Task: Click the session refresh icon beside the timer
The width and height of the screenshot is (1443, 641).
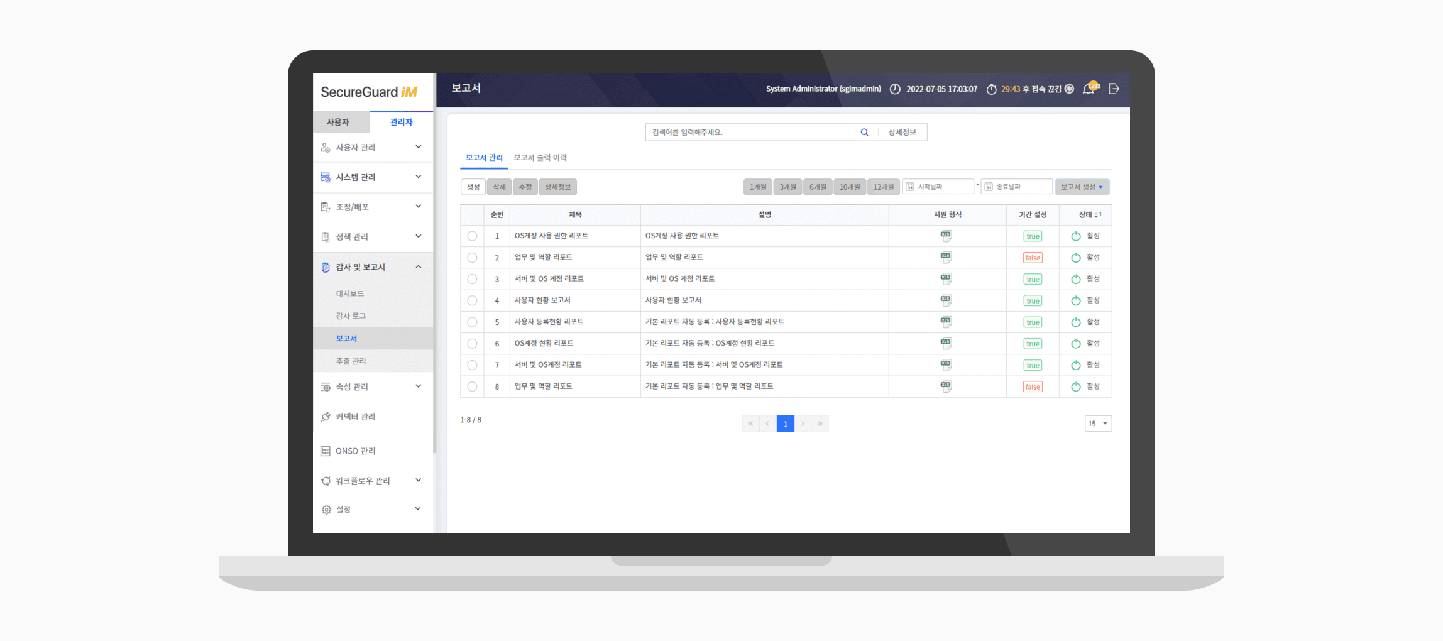Action: click(x=1069, y=89)
